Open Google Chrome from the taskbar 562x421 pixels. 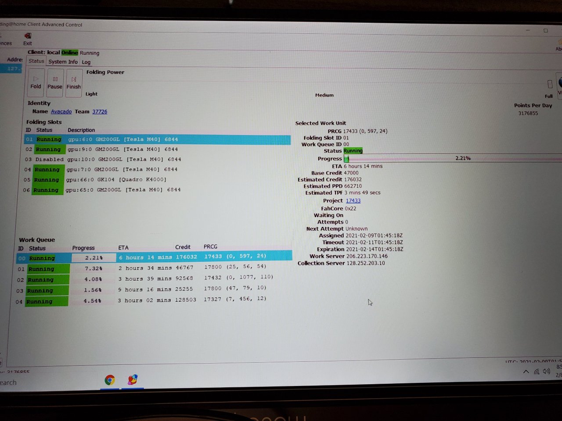pos(110,380)
